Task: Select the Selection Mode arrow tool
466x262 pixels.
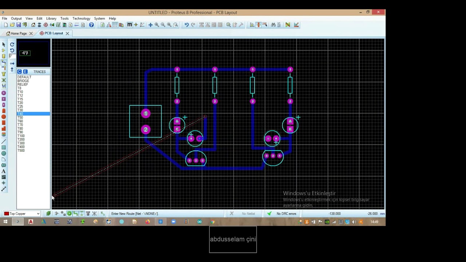Action: click(4, 44)
